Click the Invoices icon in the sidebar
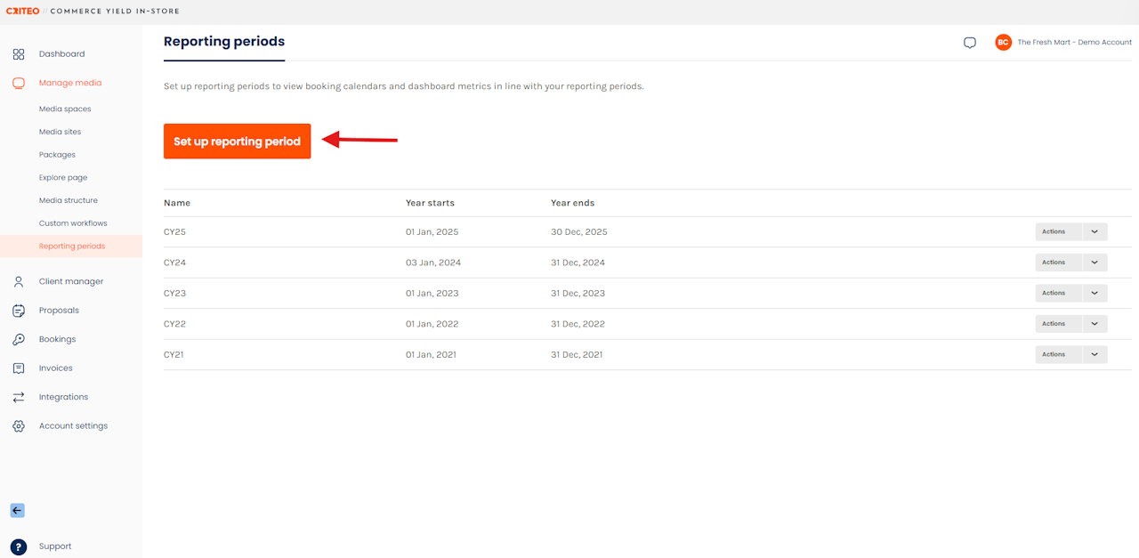1139x558 pixels. [19, 368]
